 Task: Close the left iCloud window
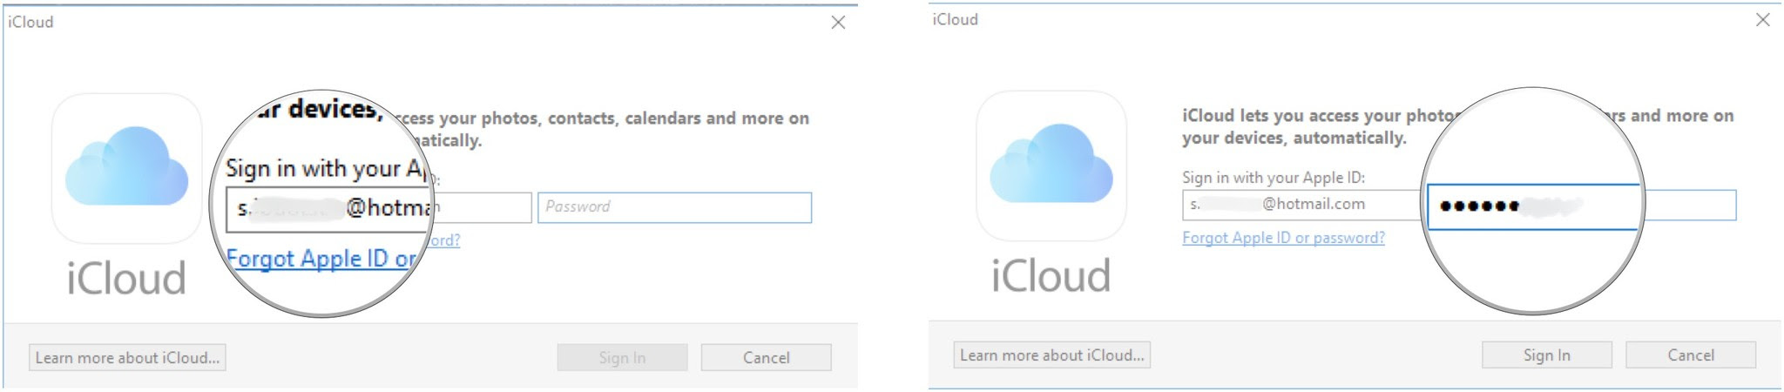tap(838, 23)
